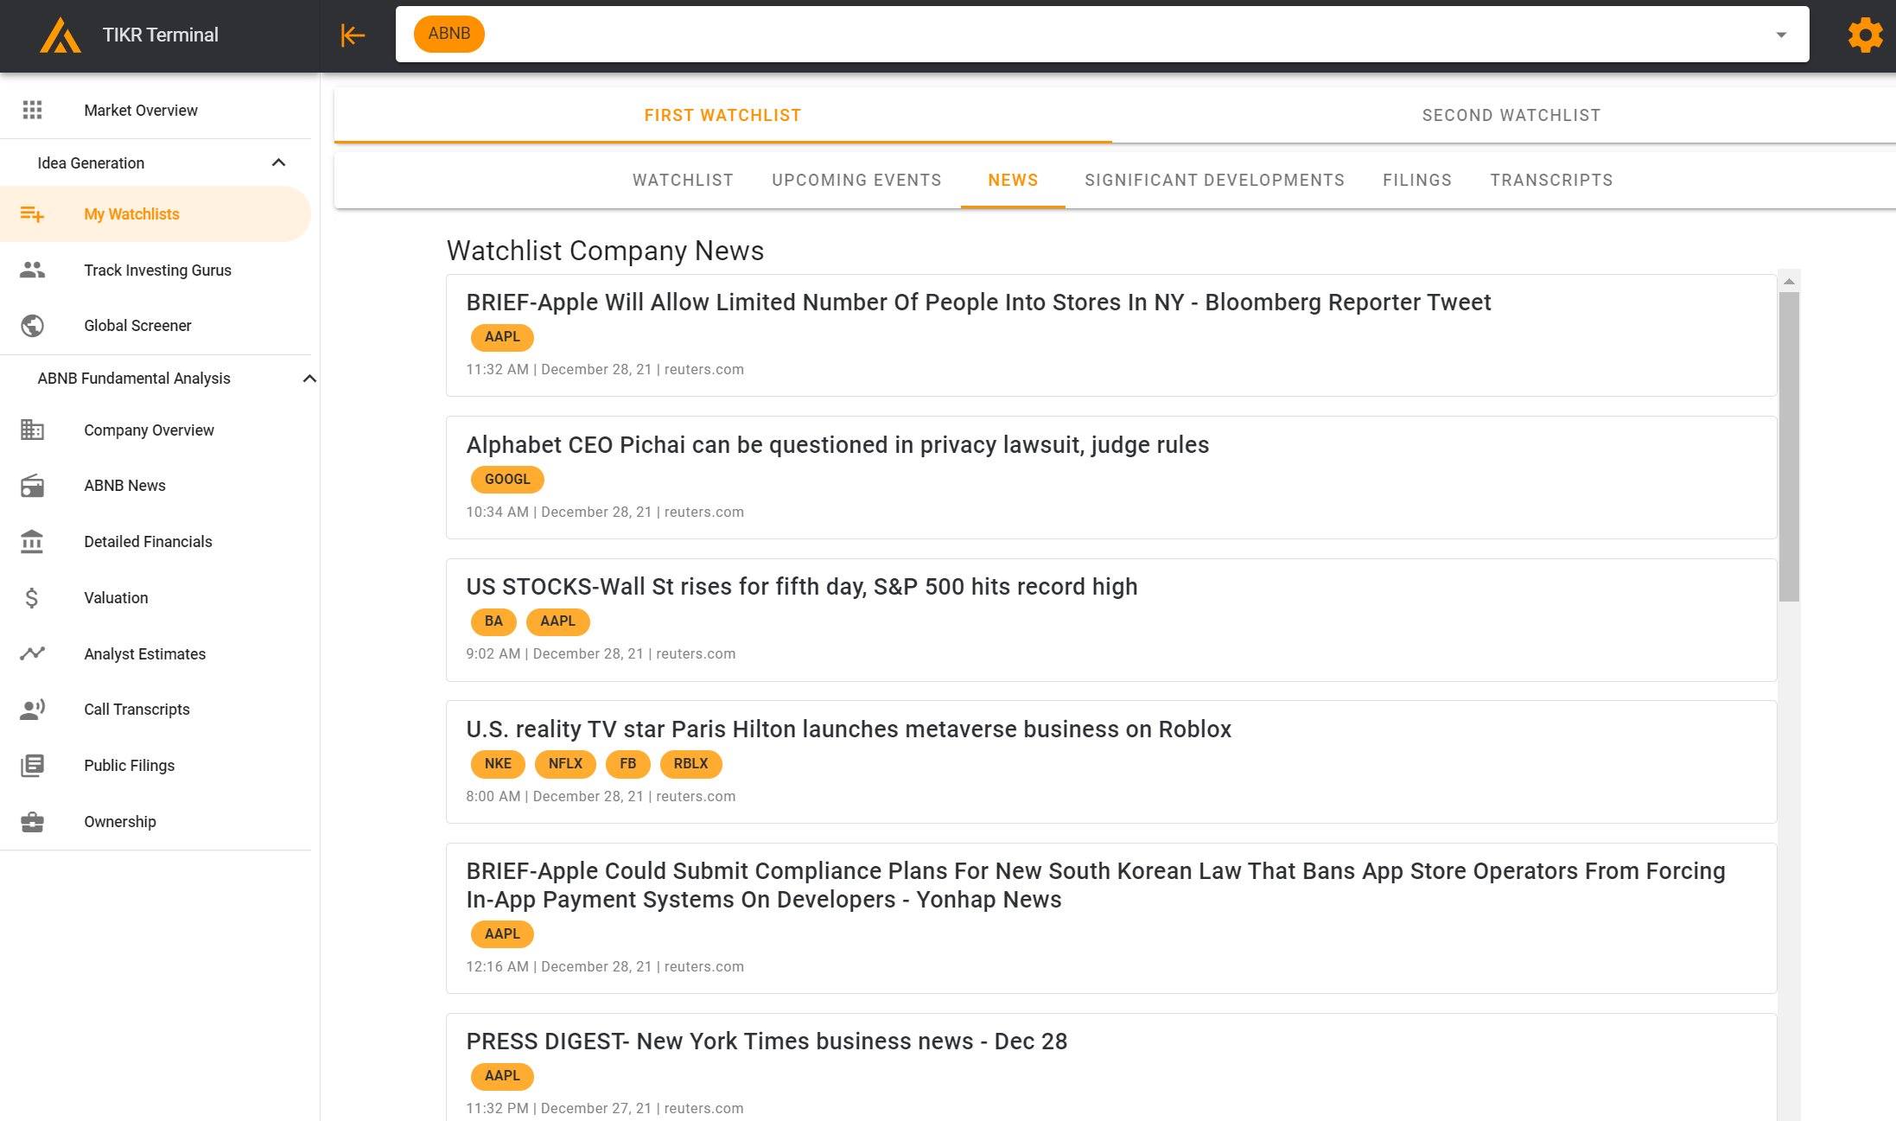Screen dimensions: 1896x1121
Task: Click the news scrollbar up arrow
Action: pos(1789,282)
